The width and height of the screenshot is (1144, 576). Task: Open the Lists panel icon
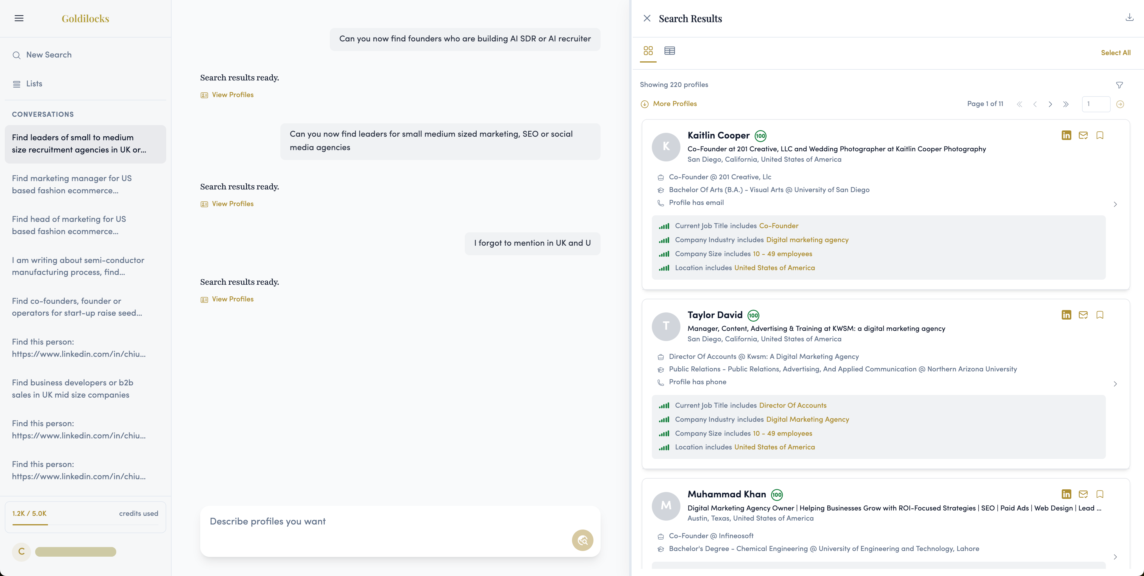[17, 83]
